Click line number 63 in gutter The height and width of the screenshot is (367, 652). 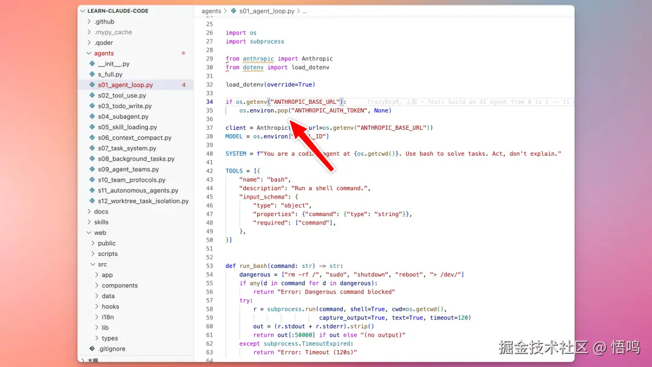(209, 353)
